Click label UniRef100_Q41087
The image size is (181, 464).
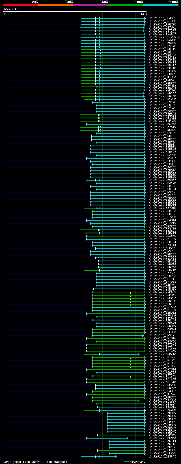tap(162, 158)
